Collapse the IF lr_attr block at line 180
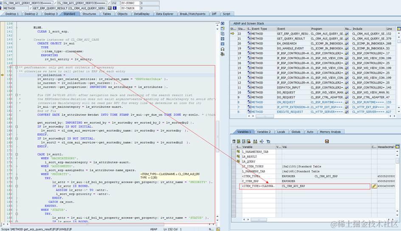 pos(17,186)
